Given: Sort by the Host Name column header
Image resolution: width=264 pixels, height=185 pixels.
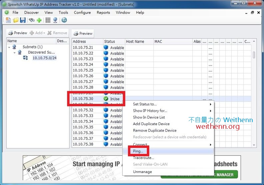Looking at the screenshot, I should (139, 42).
